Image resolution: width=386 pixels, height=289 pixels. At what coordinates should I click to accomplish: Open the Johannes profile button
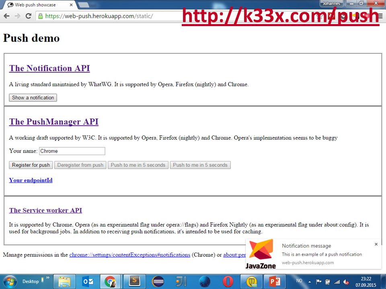point(331,4)
